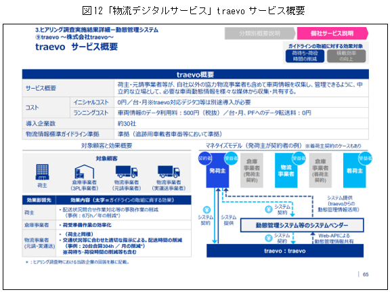Screen dimensions: 392x292
Task: Click the 対象顧客と効果概要 heading
Action: (x=106, y=146)
